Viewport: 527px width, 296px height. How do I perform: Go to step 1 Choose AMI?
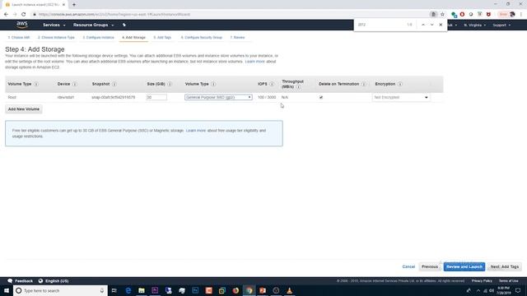[x=18, y=38]
